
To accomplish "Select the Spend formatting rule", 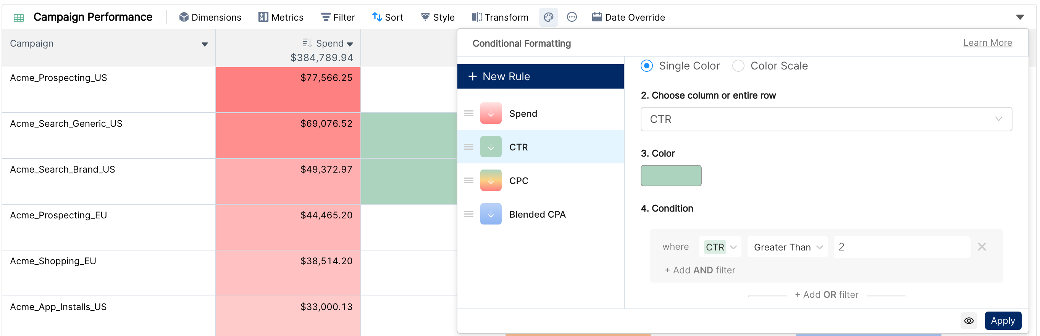I will tap(540, 113).
